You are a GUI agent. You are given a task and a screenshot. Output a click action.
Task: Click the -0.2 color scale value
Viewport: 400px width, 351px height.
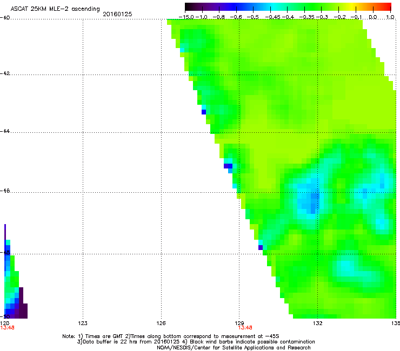tap(340, 17)
